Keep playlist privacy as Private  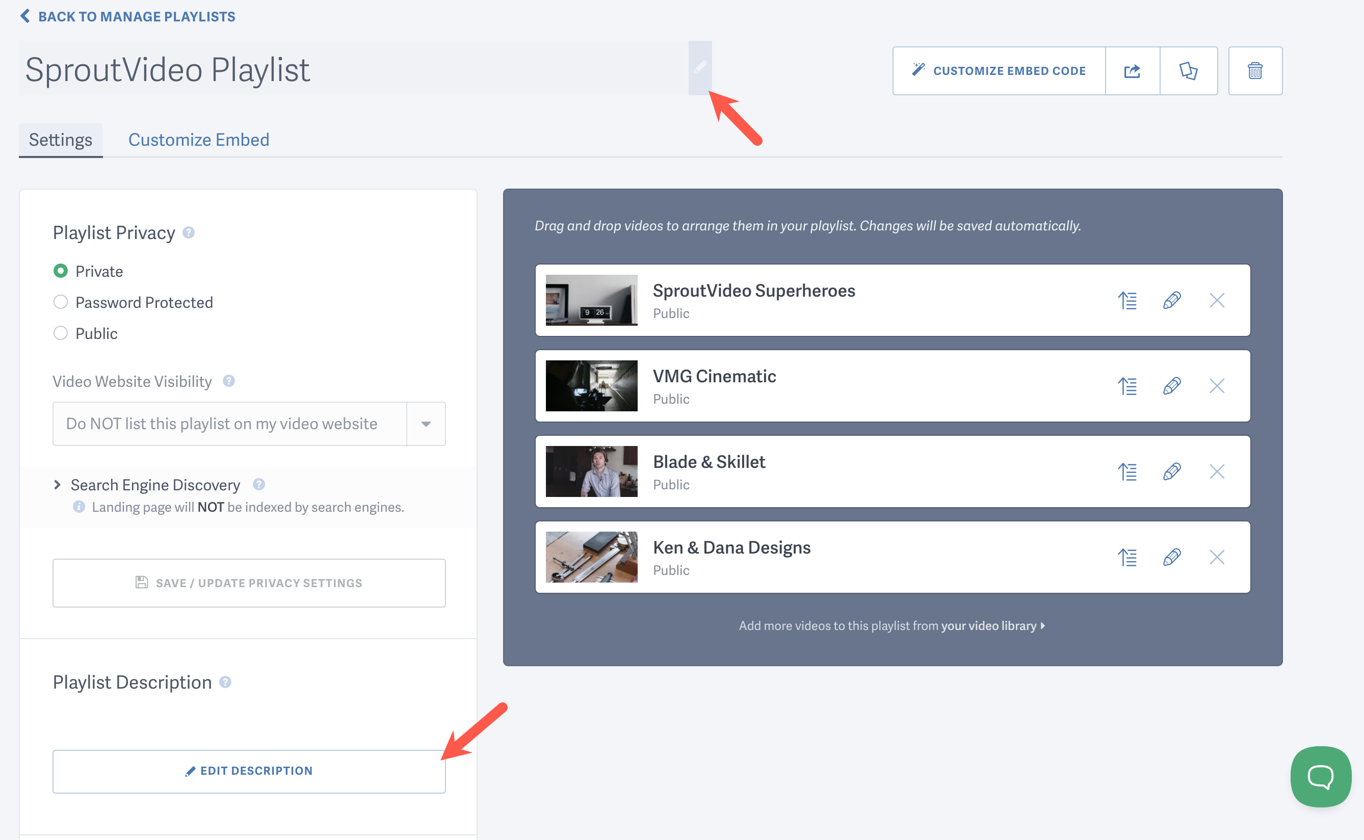tap(61, 271)
